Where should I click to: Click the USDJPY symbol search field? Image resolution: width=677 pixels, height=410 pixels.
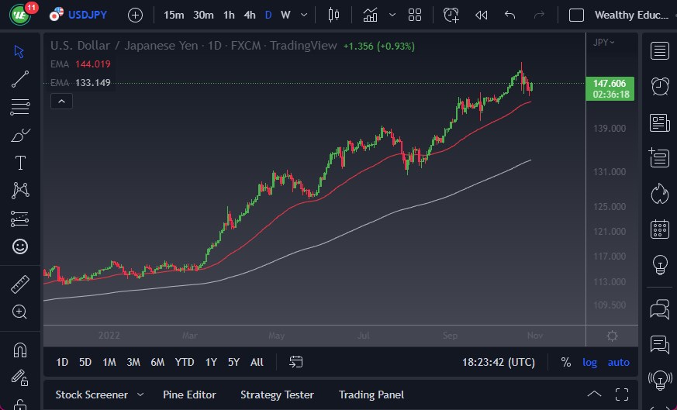pos(87,15)
